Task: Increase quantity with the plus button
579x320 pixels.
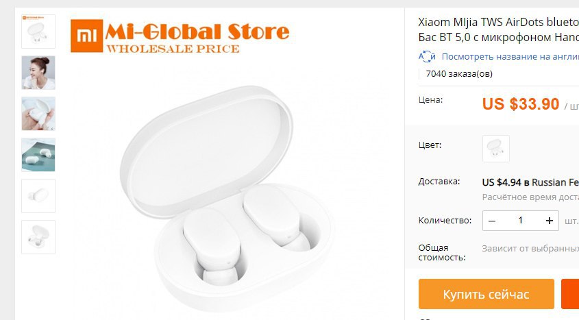Action: coord(550,221)
